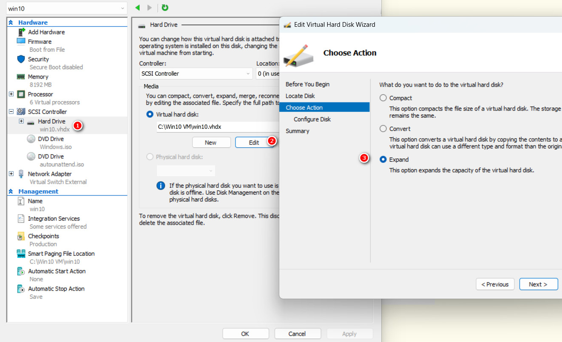Select the autounattend.iso DVD Drive disc icon

click(x=31, y=156)
